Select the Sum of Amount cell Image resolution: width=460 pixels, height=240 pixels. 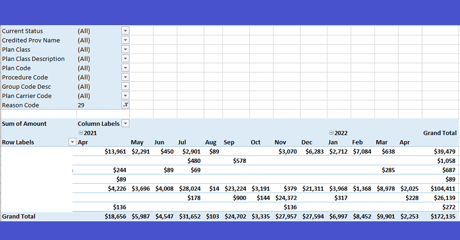point(25,124)
